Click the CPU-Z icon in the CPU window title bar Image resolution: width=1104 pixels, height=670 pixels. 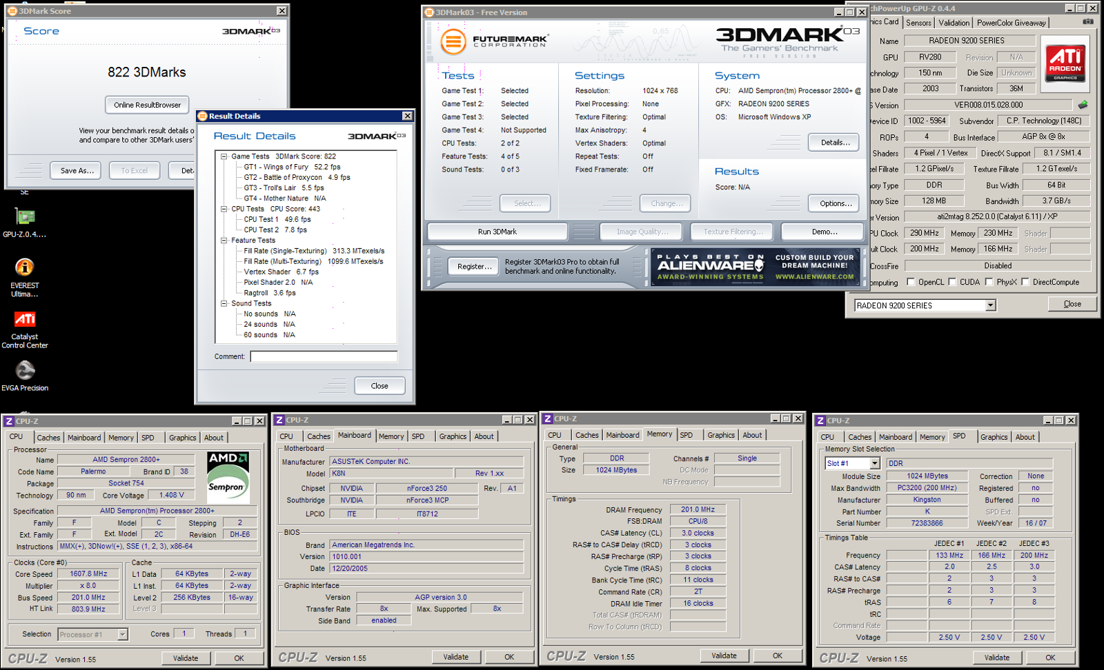9,421
